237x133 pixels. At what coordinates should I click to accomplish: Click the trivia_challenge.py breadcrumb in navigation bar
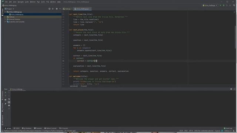point(10,6)
